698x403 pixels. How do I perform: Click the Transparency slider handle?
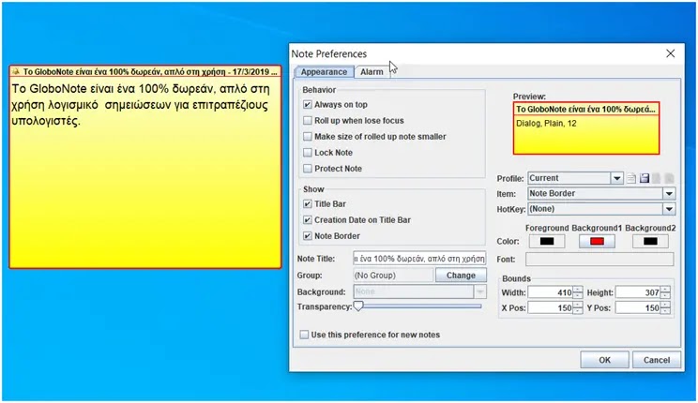tap(358, 306)
